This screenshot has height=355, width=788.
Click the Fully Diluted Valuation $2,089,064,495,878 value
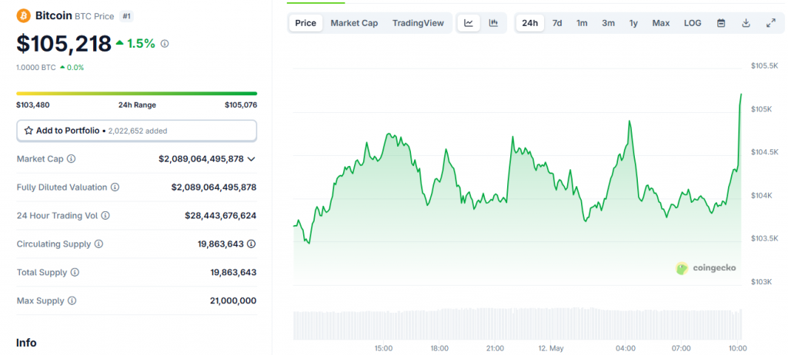click(x=214, y=187)
